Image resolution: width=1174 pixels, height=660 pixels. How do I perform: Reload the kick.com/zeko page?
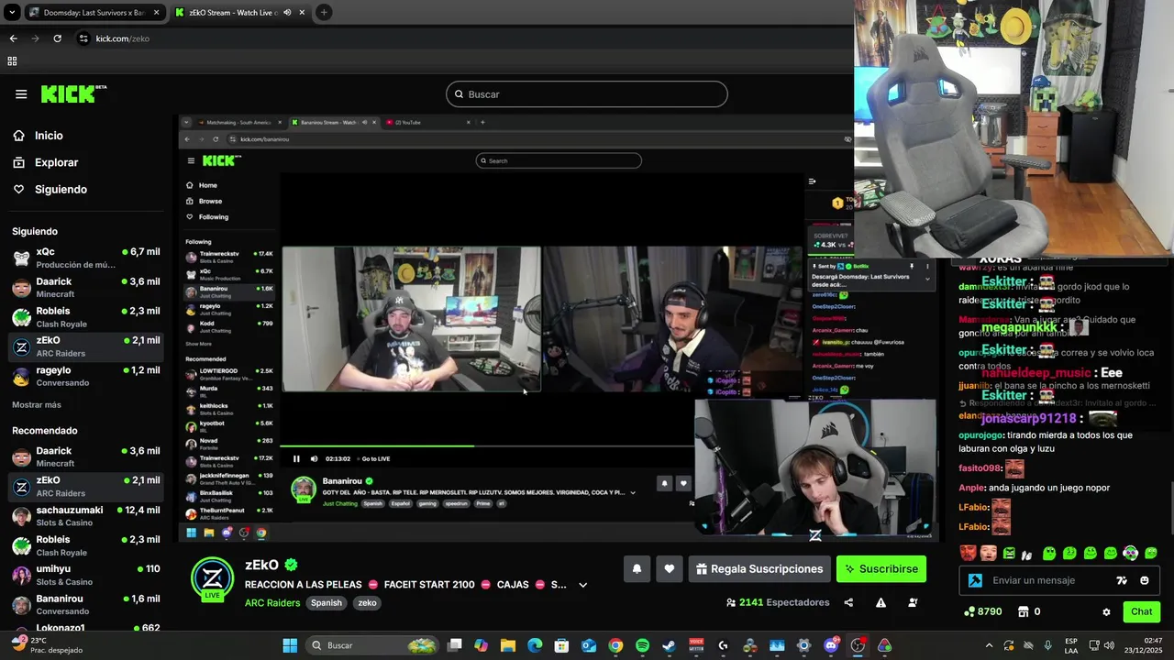click(x=57, y=38)
